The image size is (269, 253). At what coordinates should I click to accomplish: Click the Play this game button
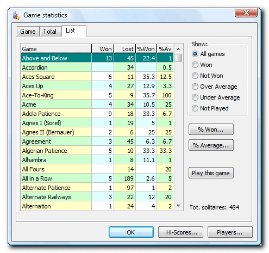[x=211, y=173]
